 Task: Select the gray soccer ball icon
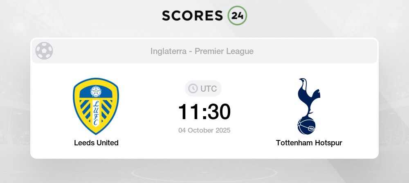tap(44, 51)
